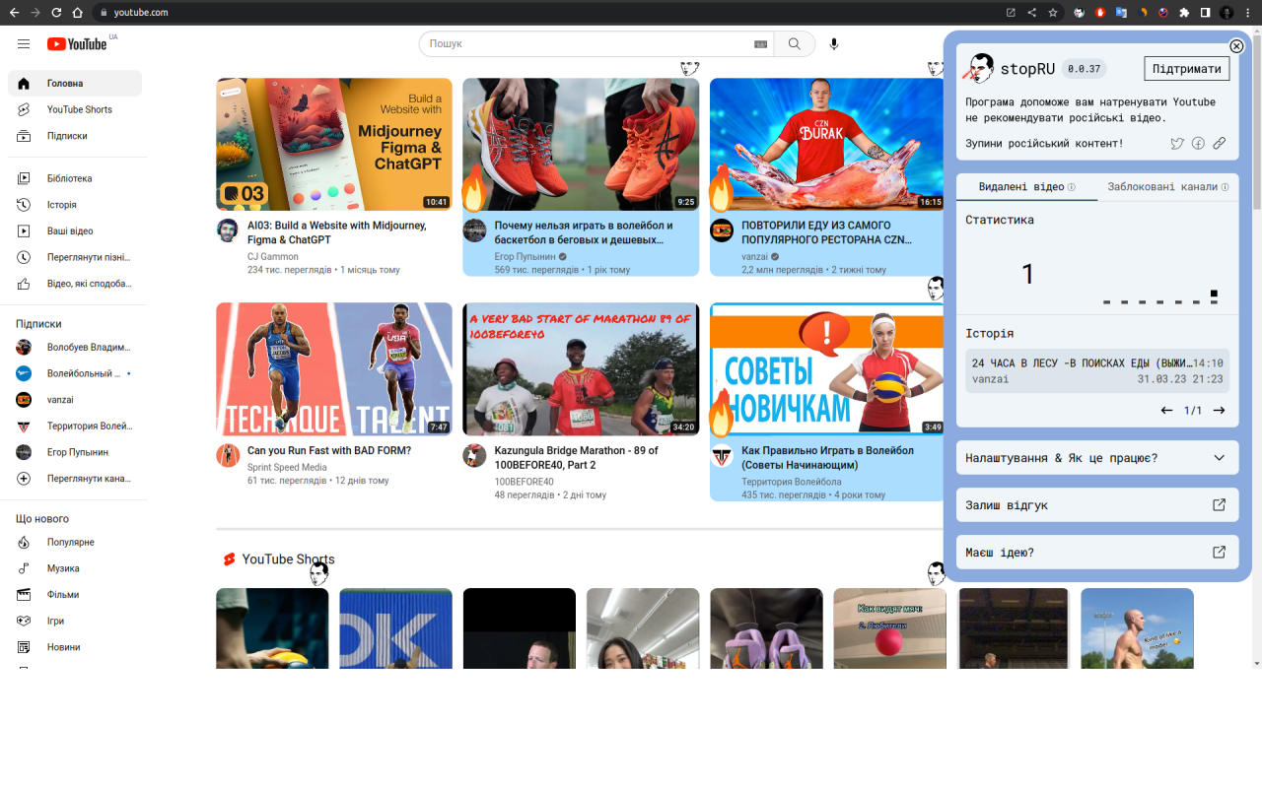
Task: Click the voice search microphone icon
Action: 834,44
